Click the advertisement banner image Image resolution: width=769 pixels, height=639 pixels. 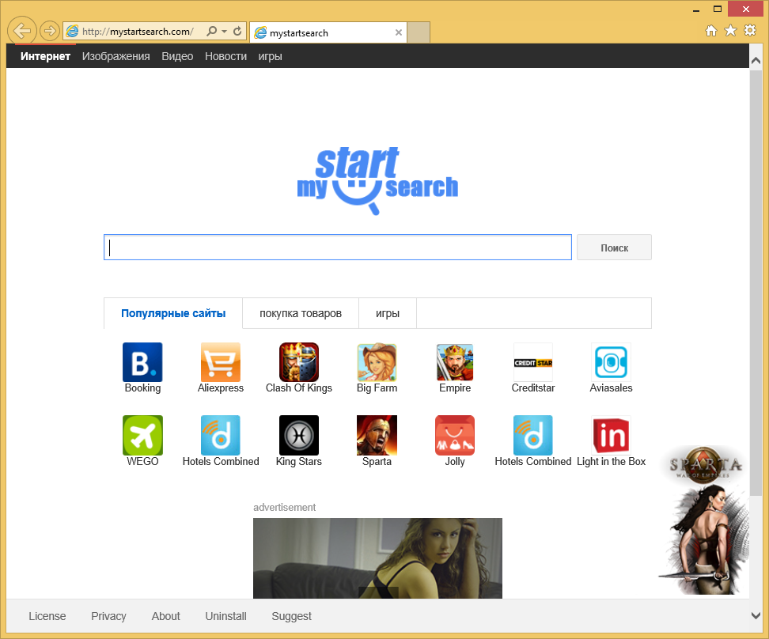(377, 558)
